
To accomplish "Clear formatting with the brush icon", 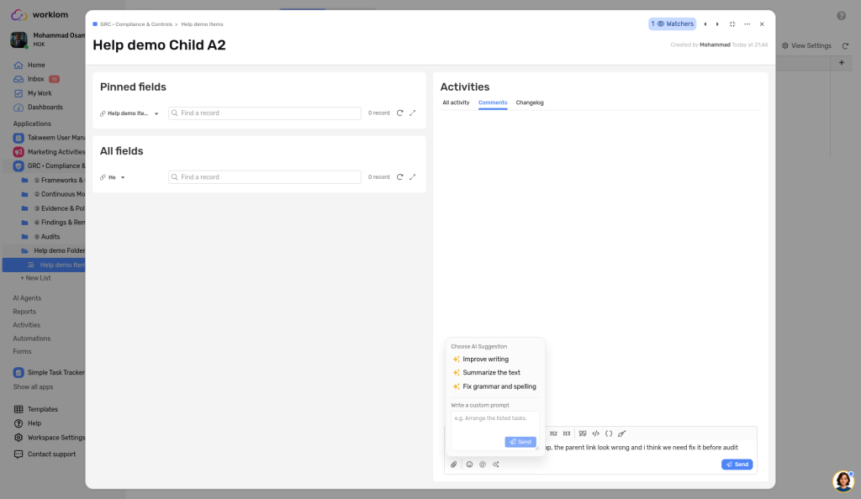I will coord(622,433).
